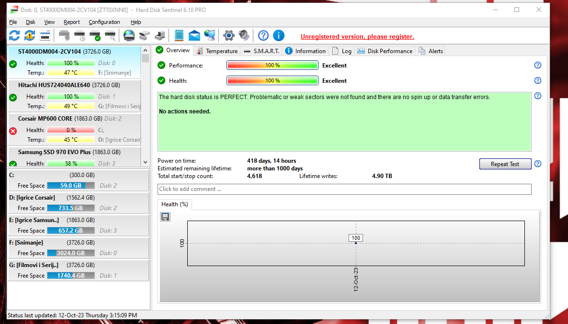Click the Lifetime writes 4.90 TB value

382,176
